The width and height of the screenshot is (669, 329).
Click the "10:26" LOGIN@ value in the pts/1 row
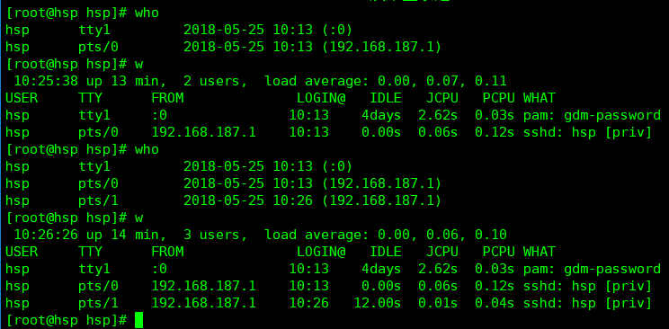[x=309, y=303]
